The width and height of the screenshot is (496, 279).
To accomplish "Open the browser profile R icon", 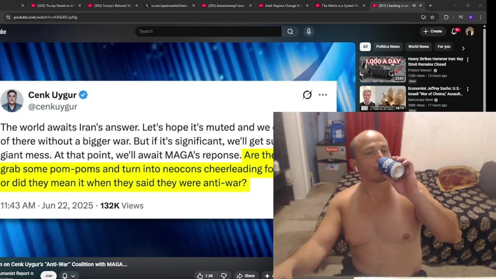I will (470, 17).
